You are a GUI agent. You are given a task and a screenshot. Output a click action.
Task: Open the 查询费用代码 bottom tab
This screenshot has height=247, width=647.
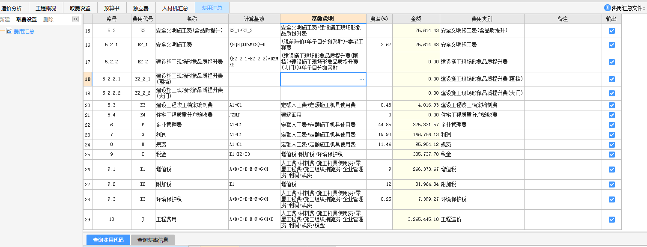108,240
